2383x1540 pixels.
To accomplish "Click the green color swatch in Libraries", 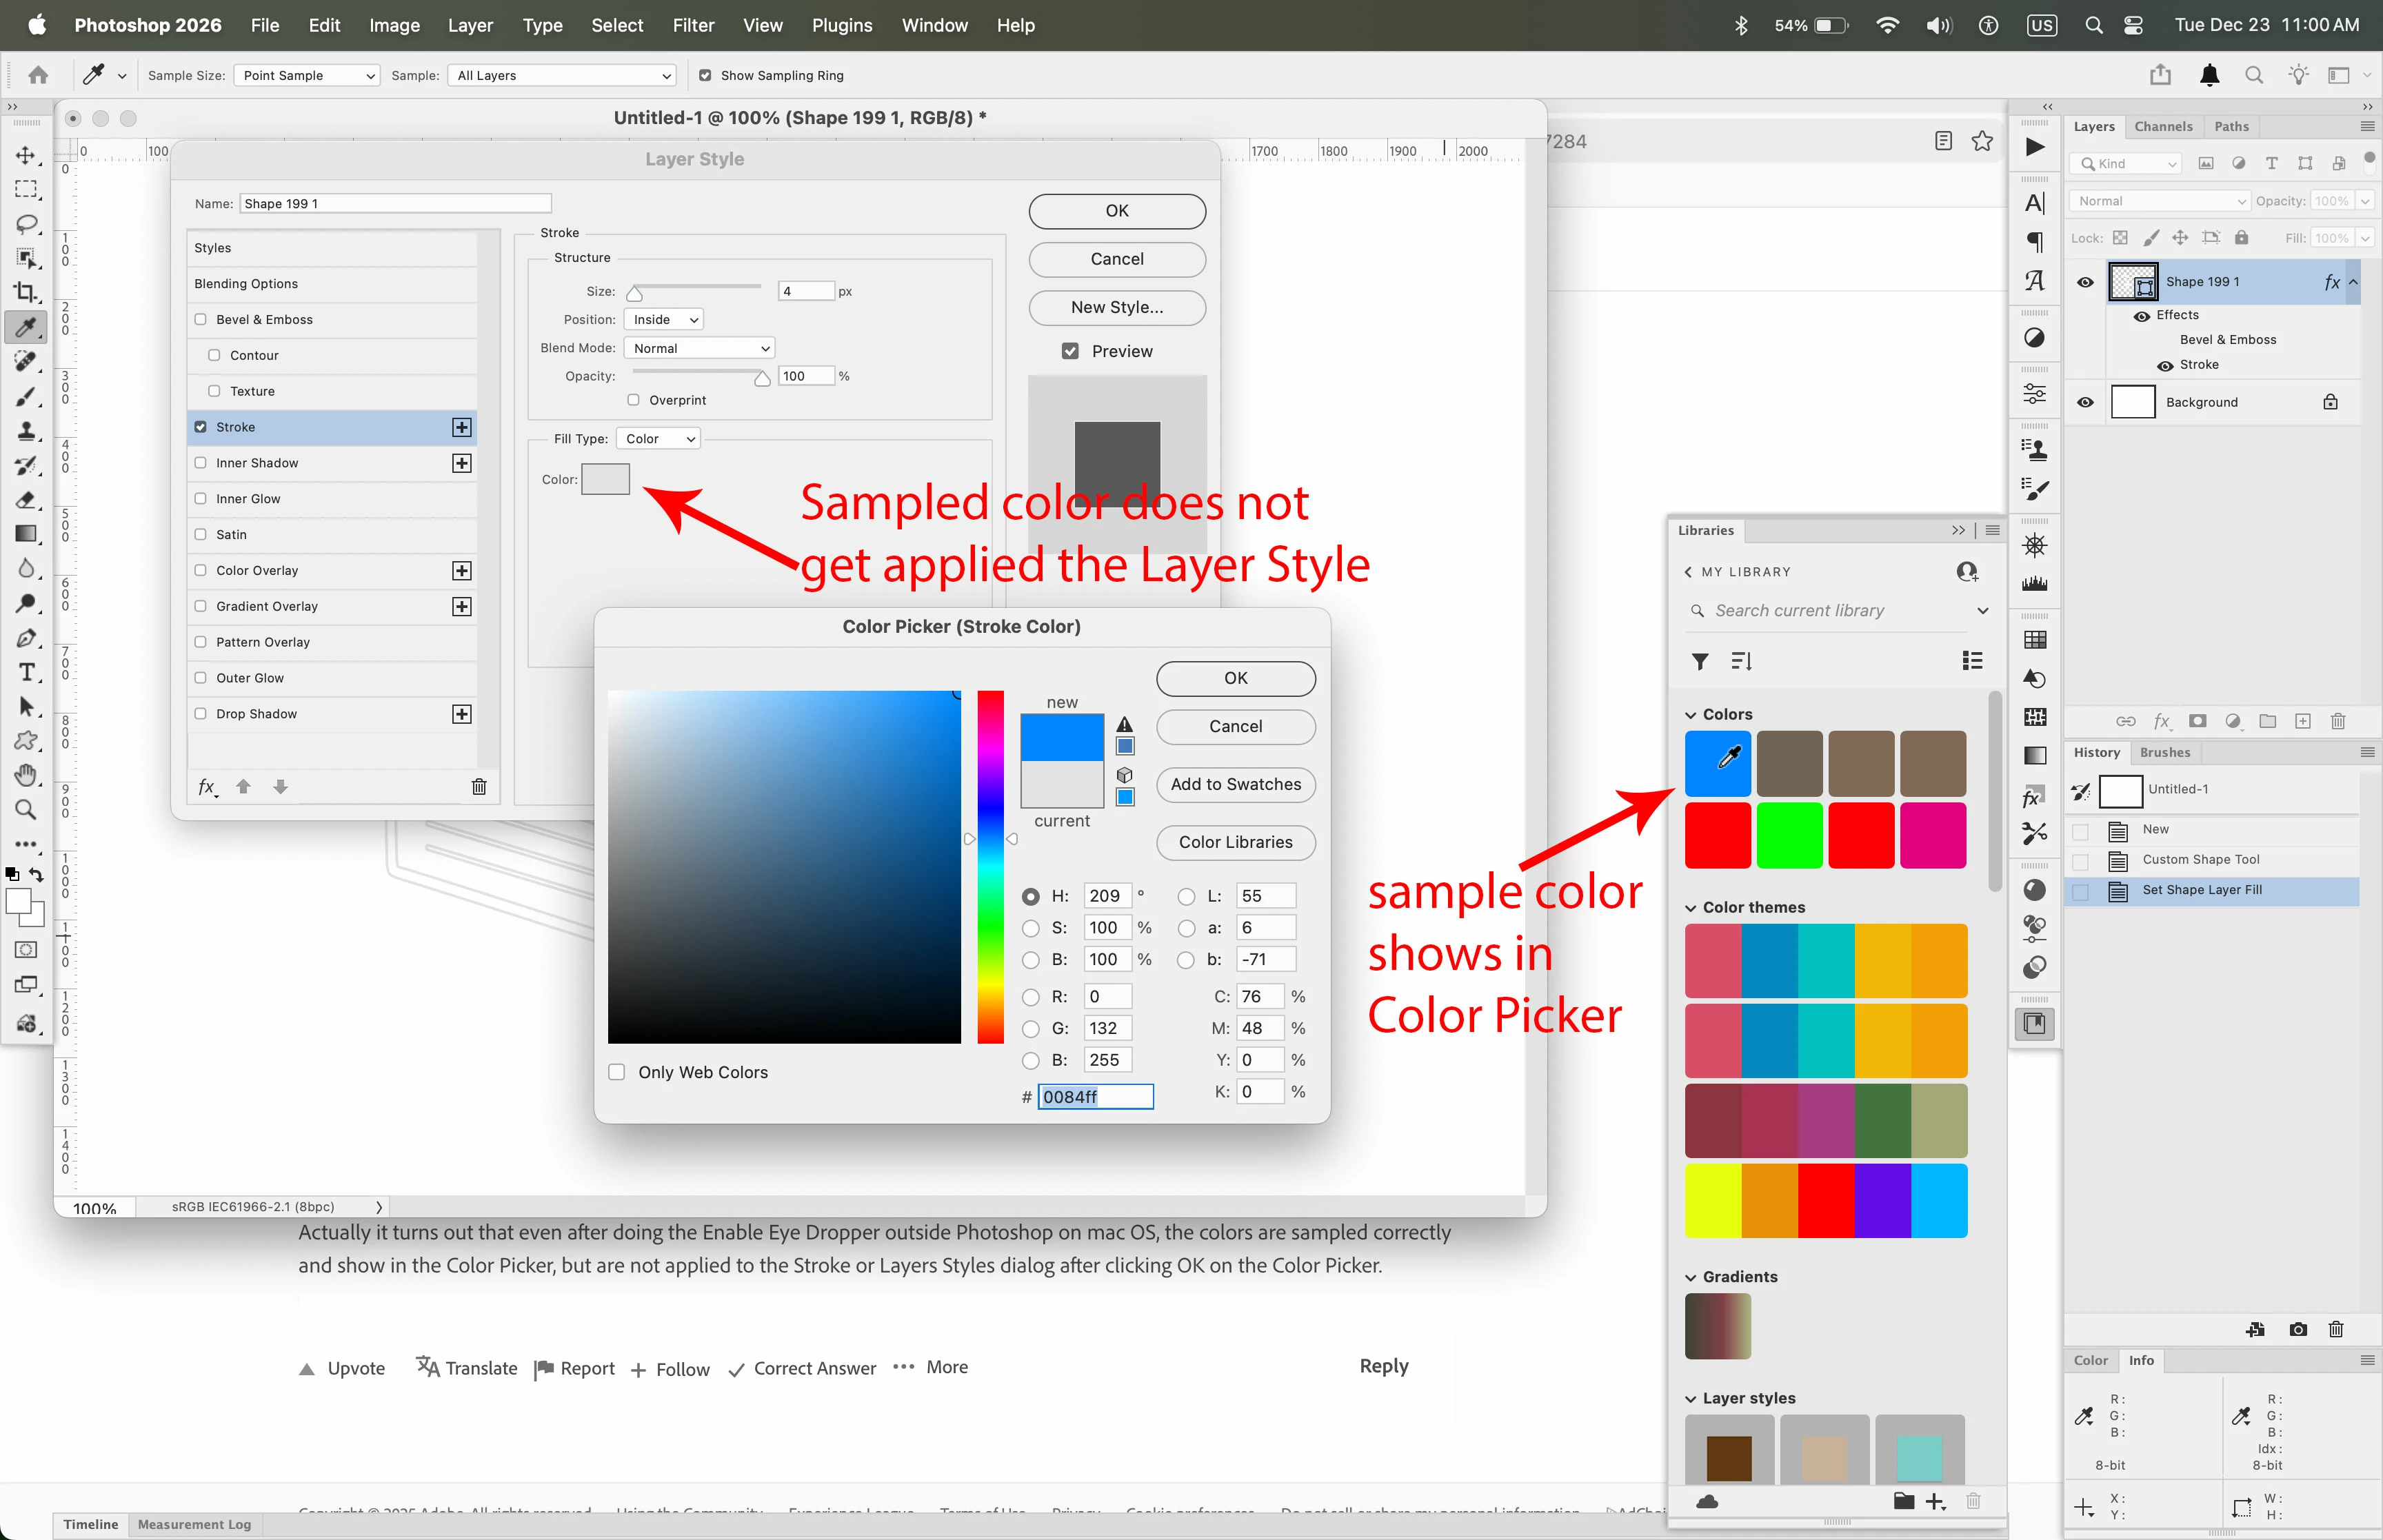I will tap(1789, 835).
